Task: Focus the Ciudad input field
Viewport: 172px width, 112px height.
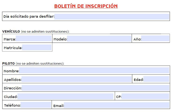Action: point(66,96)
